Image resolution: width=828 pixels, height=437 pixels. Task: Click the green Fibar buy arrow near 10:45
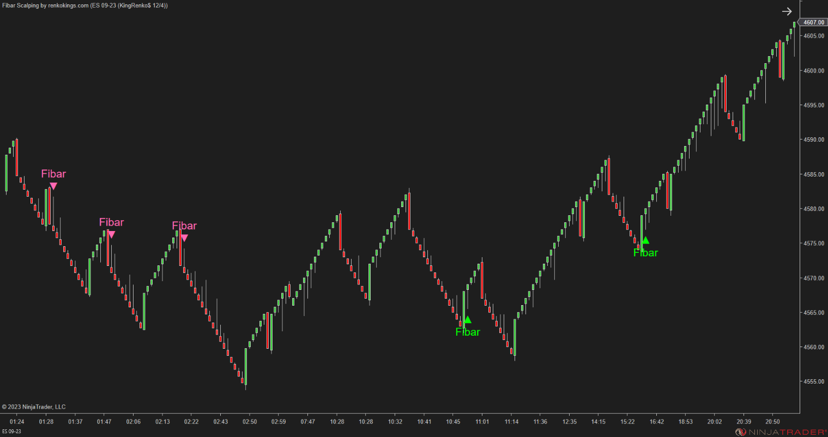[468, 320]
